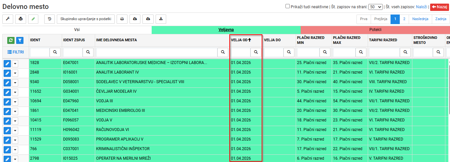Edit row 2848 ANALITIK LABORANT IV pencil icon
450x162 pixels.
[x=7, y=73]
